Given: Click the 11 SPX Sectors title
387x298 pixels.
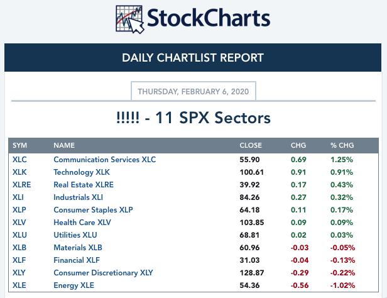Looking at the screenshot, I should tap(193, 118).
